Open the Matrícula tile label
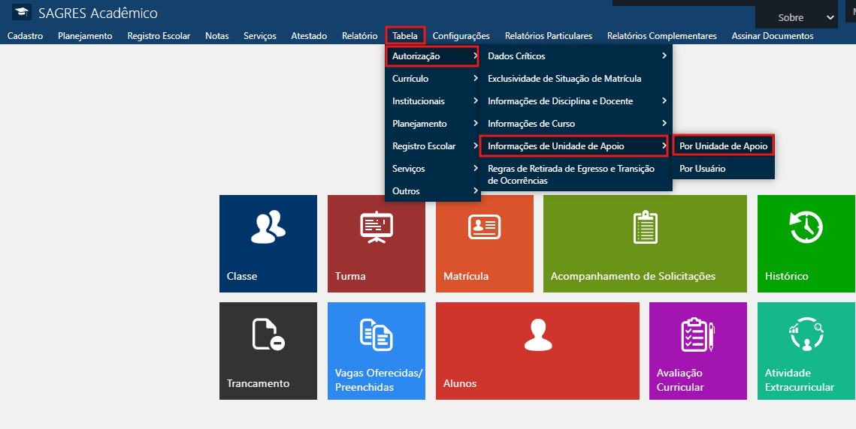This screenshot has height=429, width=856. tap(466, 276)
